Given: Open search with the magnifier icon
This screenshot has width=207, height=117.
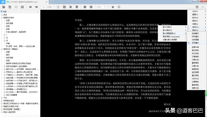Looking at the screenshot, I should (x=119, y=7).
